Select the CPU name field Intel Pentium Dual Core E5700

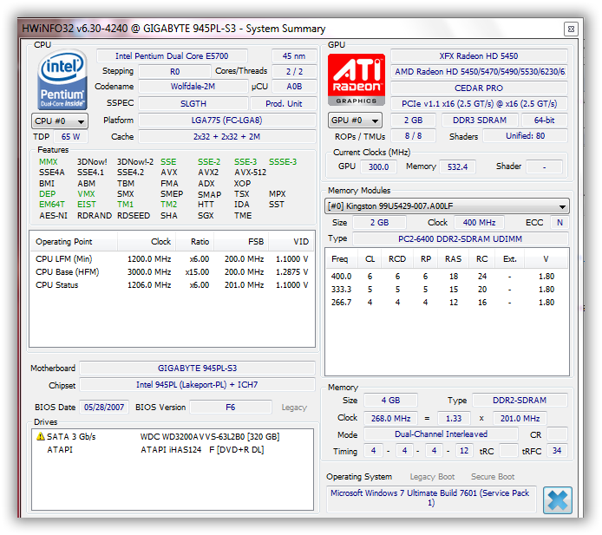pyautogui.click(x=172, y=56)
